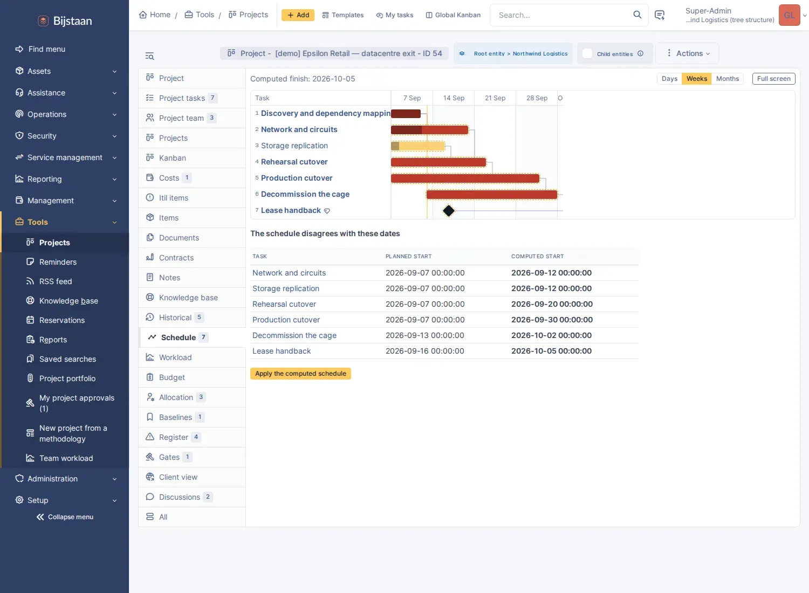This screenshot has height=593, width=809.
Task: Click the Workload chart icon
Action: pos(150,357)
